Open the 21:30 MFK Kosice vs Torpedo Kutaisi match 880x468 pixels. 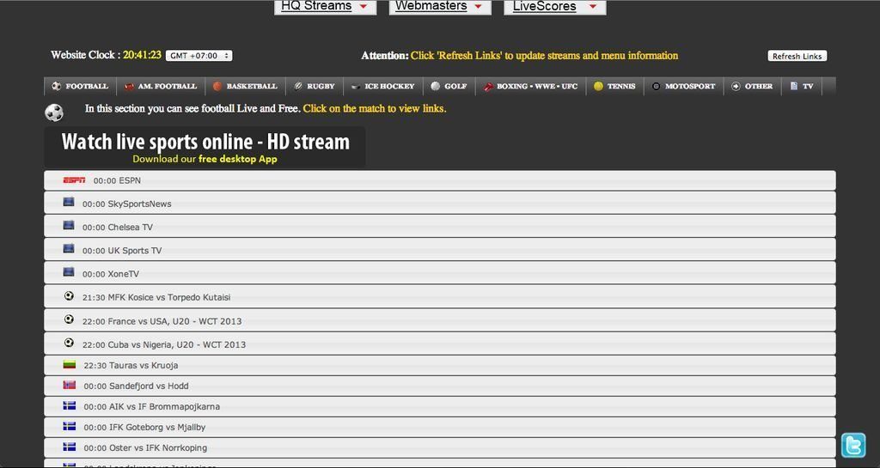click(x=440, y=296)
